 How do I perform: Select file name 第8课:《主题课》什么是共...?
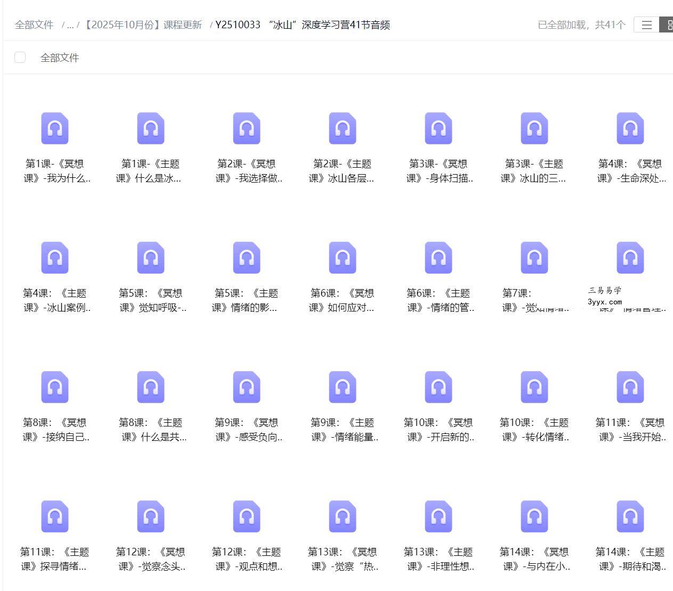click(x=152, y=430)
